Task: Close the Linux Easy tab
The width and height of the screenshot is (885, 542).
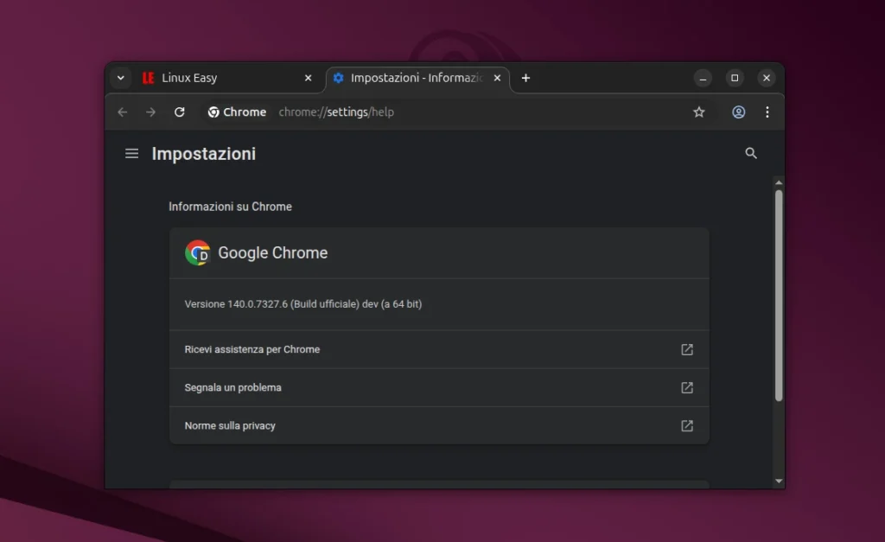Action: pos(309,78)
